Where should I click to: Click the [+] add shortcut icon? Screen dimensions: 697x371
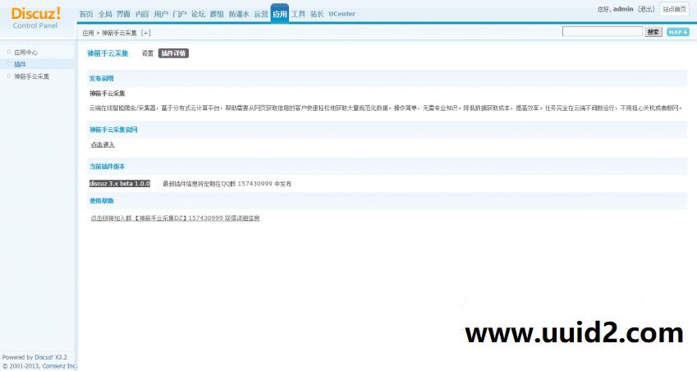click(146, 33)
